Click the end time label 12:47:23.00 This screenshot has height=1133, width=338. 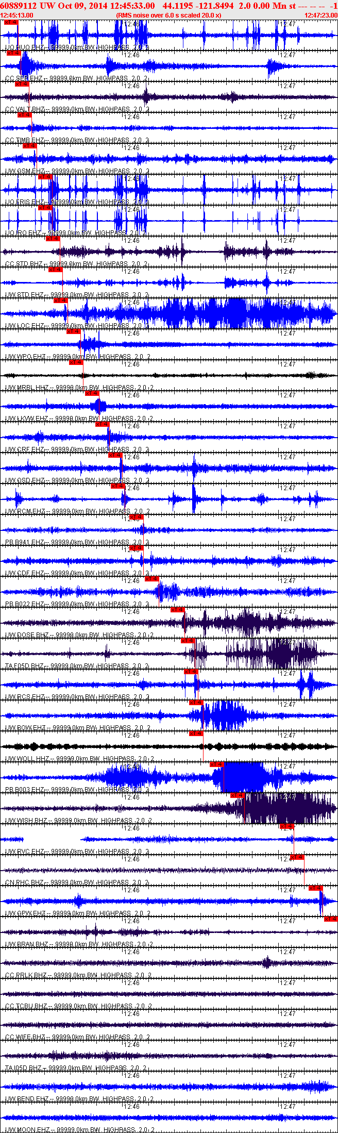[x=321, y=15]
